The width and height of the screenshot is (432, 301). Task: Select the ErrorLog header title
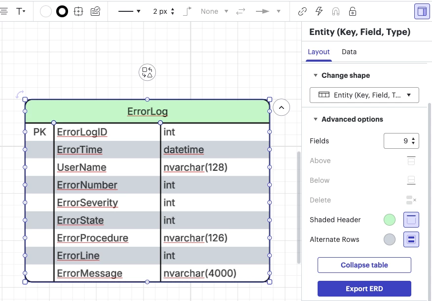click(x=147, y=111)
